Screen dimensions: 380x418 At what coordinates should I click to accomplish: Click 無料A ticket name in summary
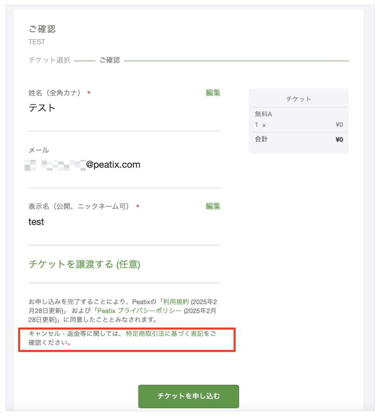[264, 114]
